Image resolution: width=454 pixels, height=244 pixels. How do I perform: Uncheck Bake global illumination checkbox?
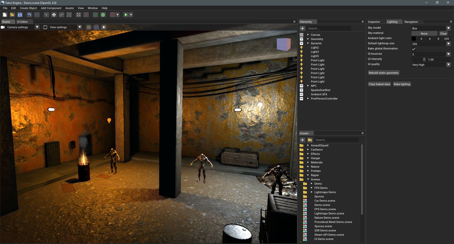[414, 49]
